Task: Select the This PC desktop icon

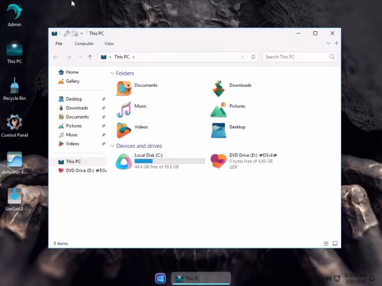Action: click(15, 53)
